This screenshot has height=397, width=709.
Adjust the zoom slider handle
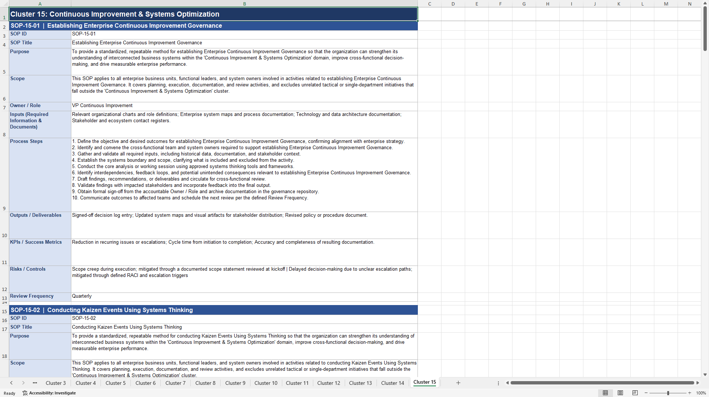click(668, 393)
